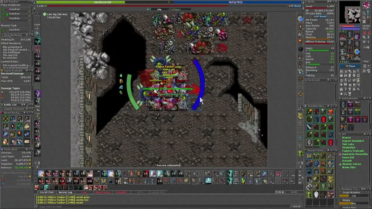Click the blue orb in side actionbar
372x209 pixels.
pos(301,19)
